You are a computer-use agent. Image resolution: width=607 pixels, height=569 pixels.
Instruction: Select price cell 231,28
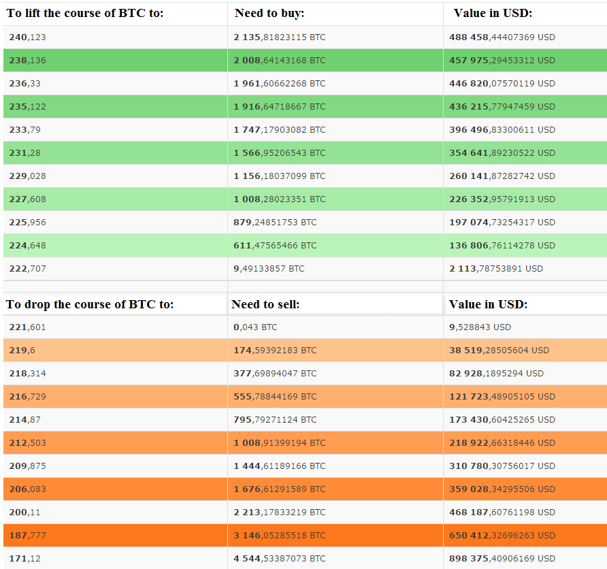[x=24, y=153]
